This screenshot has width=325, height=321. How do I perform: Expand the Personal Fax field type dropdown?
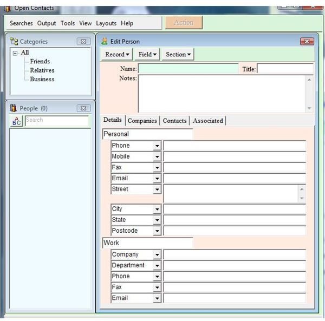[157, 168]
